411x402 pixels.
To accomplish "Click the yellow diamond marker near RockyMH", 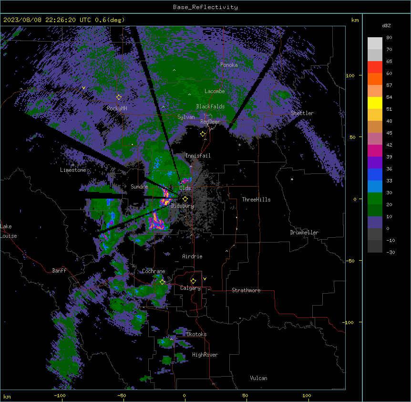I will [x=119, y=97].
